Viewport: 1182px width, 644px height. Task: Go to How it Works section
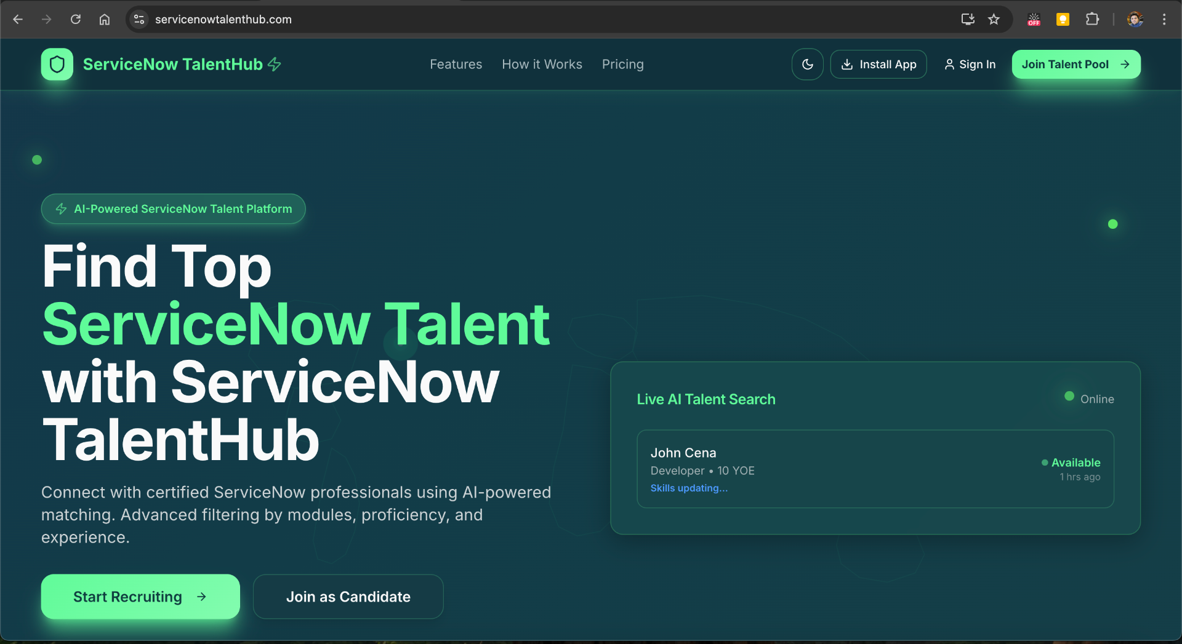pos(542,65)
